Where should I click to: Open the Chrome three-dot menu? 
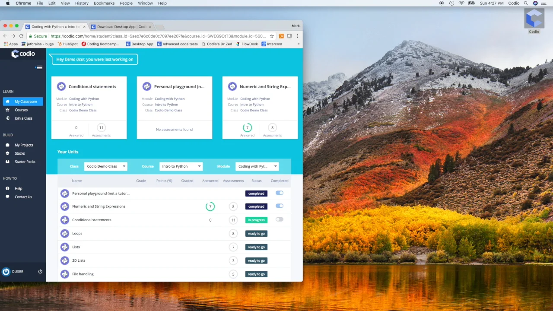tap(297, 36)
